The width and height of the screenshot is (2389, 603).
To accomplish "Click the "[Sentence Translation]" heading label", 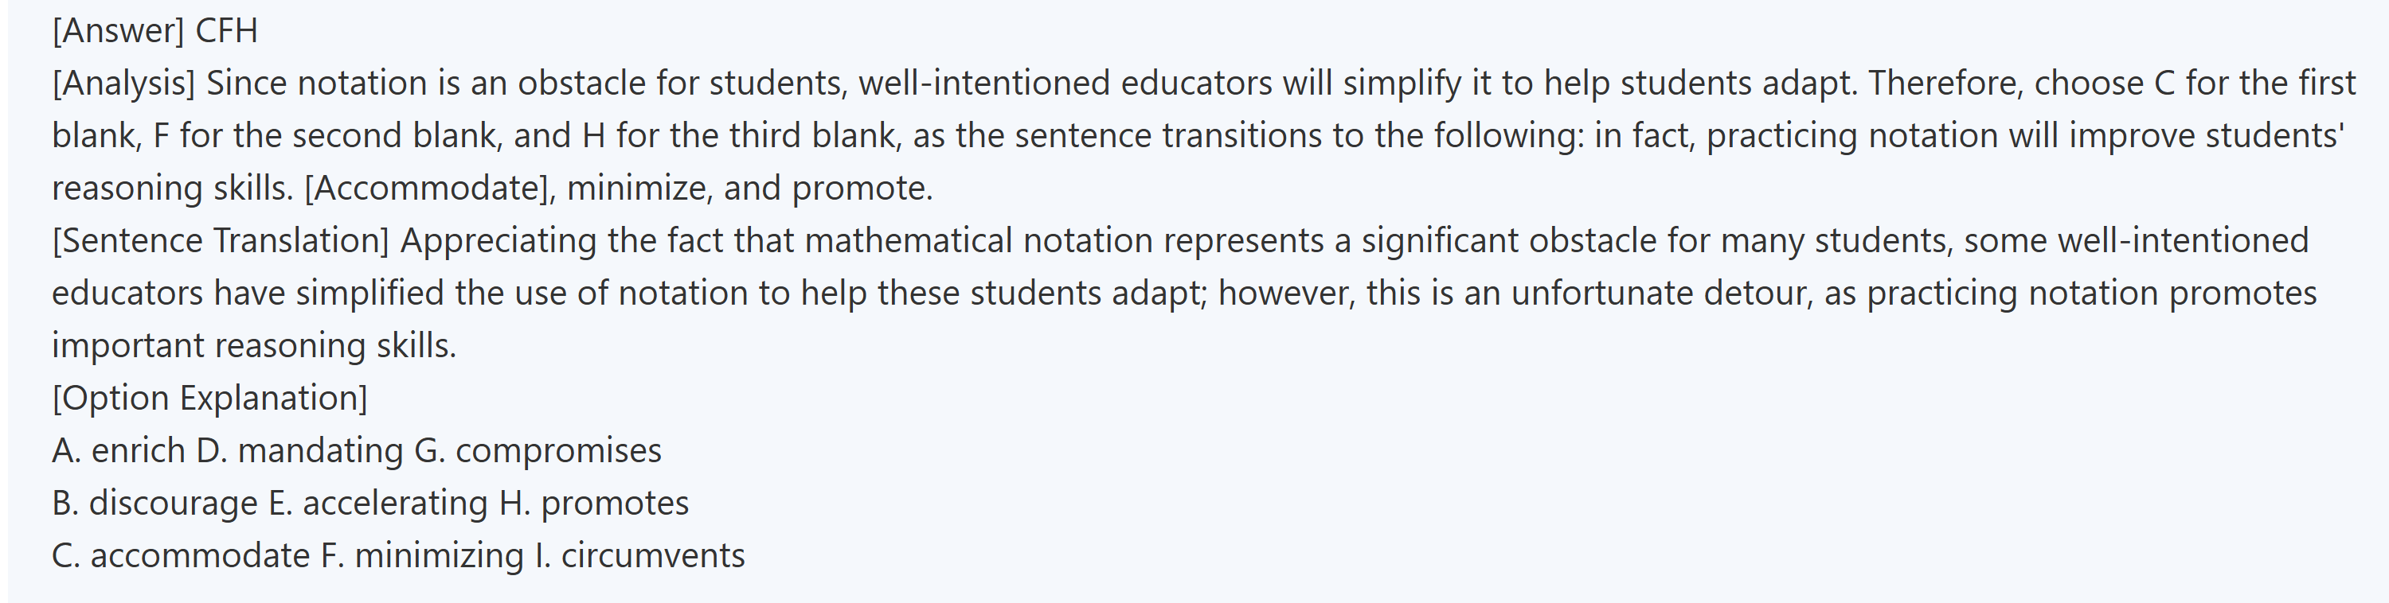I will point(221,241).
